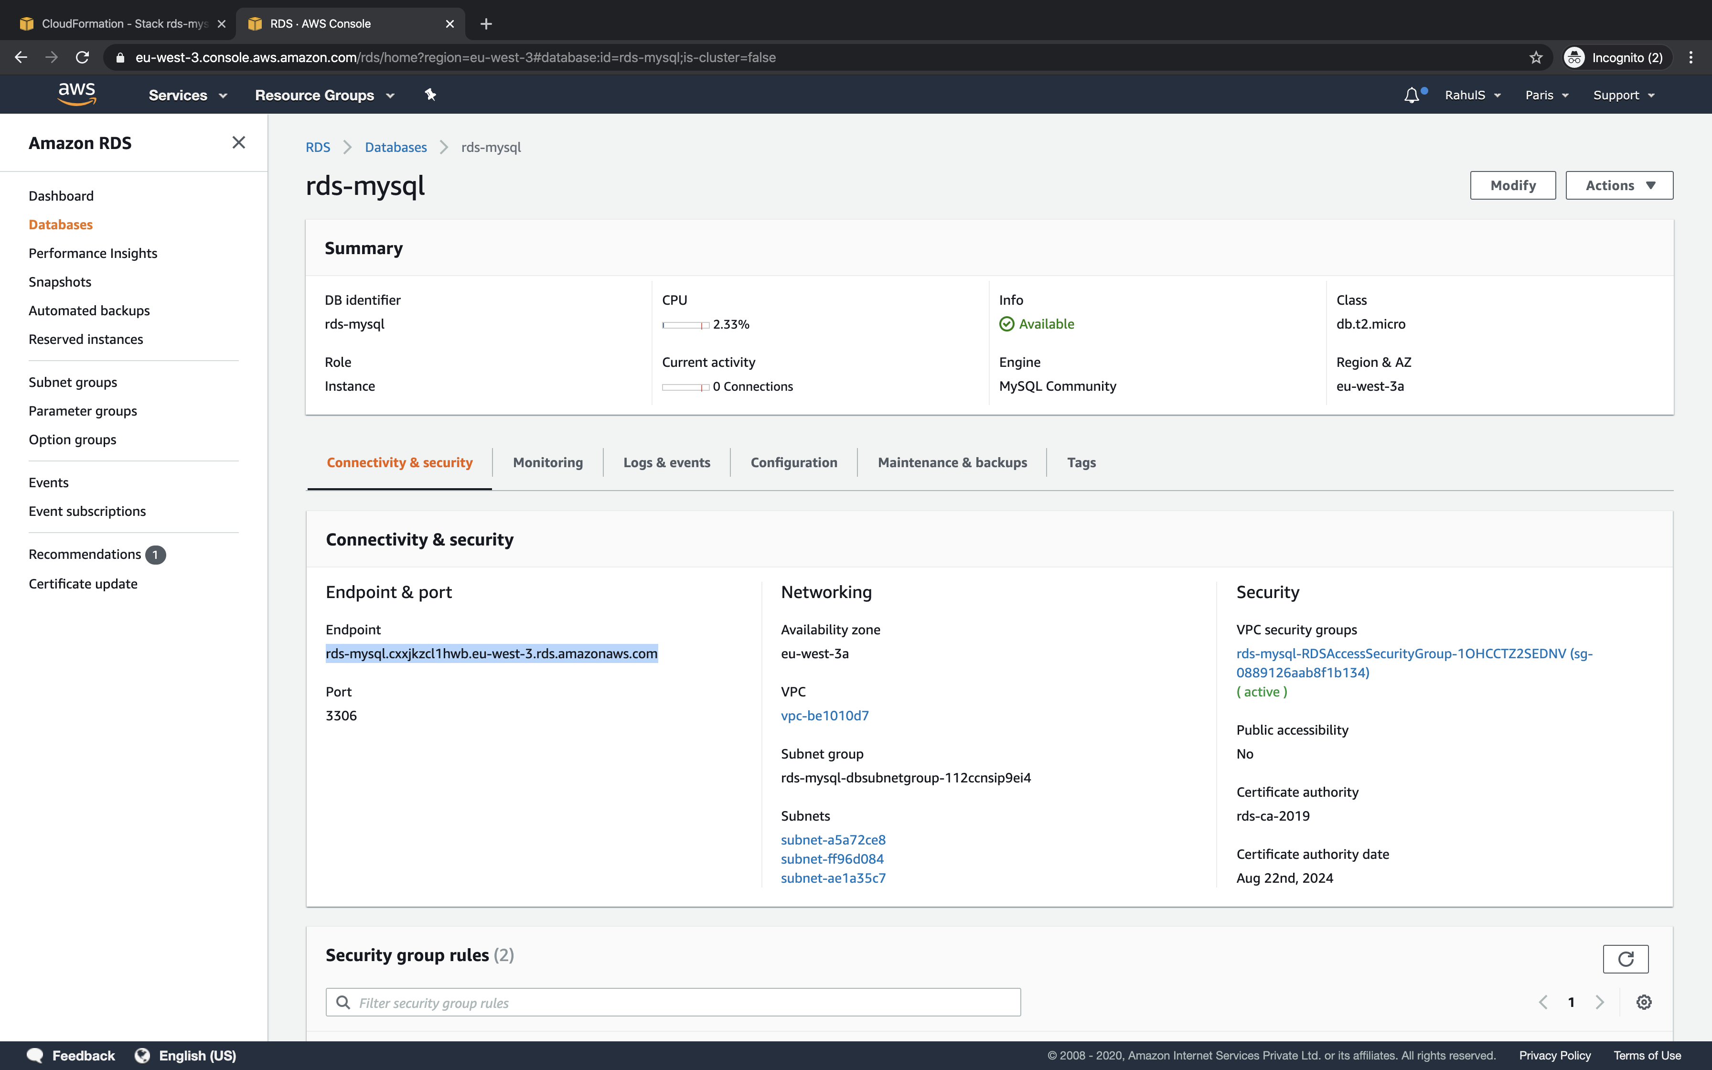Select Snapshots in the sidebar
The height and width of the screenshot is (1070, 1712).
(60, 282)
